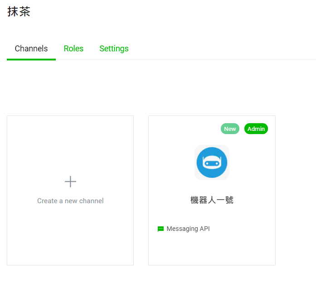Select the 'Create a new channel' label
Viewport: 316px width, 300px height.
(70, 201)
